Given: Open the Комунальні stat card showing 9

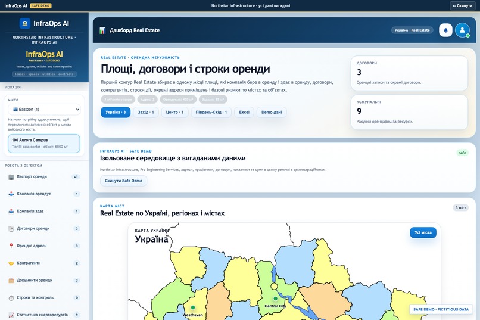Looking at the screenshot, I should point(409,112).
